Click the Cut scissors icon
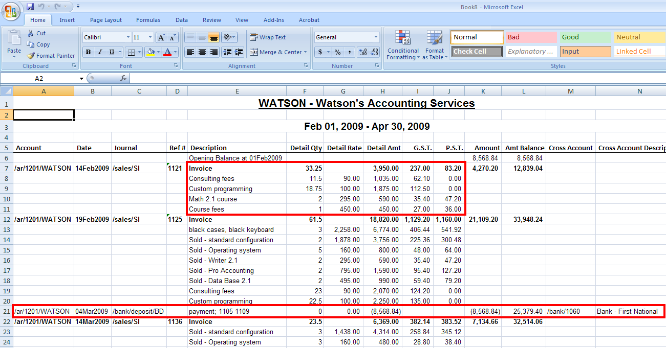 [x=31, y=33]
